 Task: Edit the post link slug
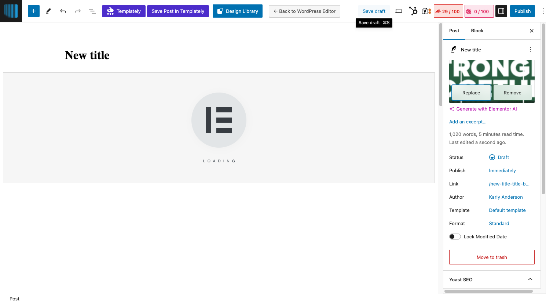509,184
